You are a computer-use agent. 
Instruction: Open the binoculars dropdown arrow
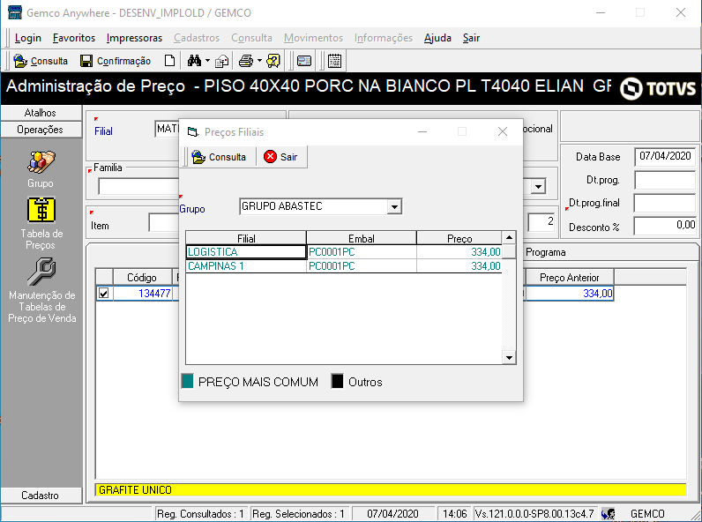207,61
